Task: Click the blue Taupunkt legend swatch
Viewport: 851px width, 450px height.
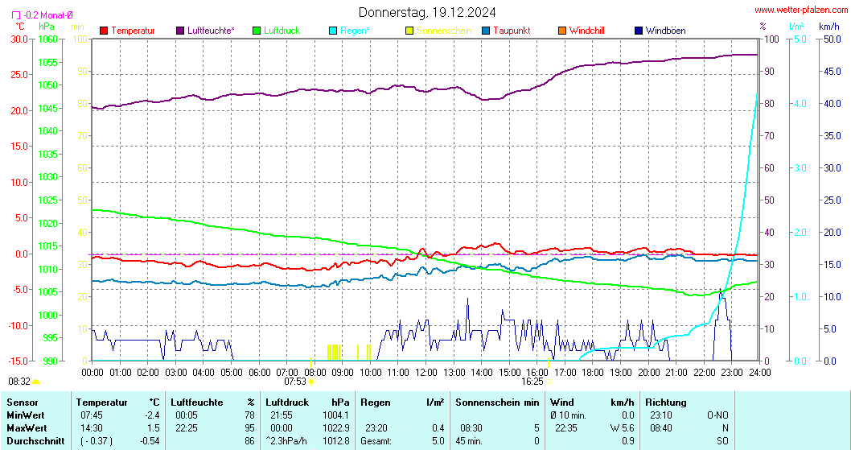Action: 486,31
